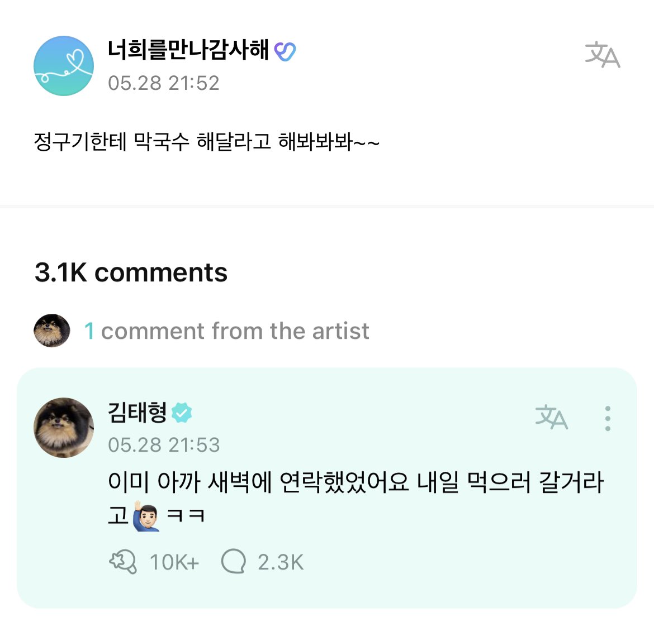Translate the original fan post
The height and width of the screenshot is (627, 654).
(602, 55)
